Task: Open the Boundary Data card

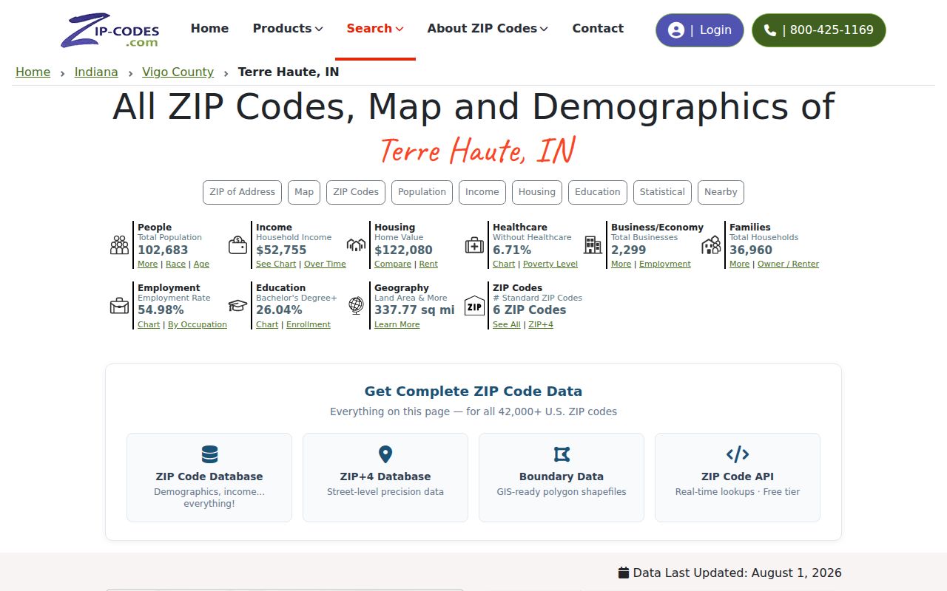Action: pyautogui.click(x=562, y=477)
